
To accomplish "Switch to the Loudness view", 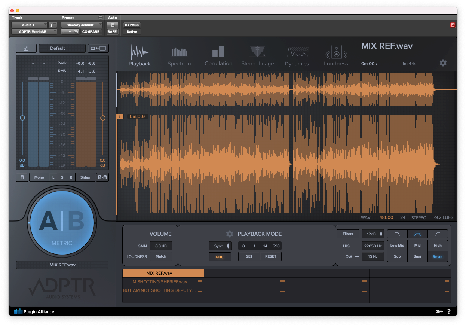I will [336, 56].
